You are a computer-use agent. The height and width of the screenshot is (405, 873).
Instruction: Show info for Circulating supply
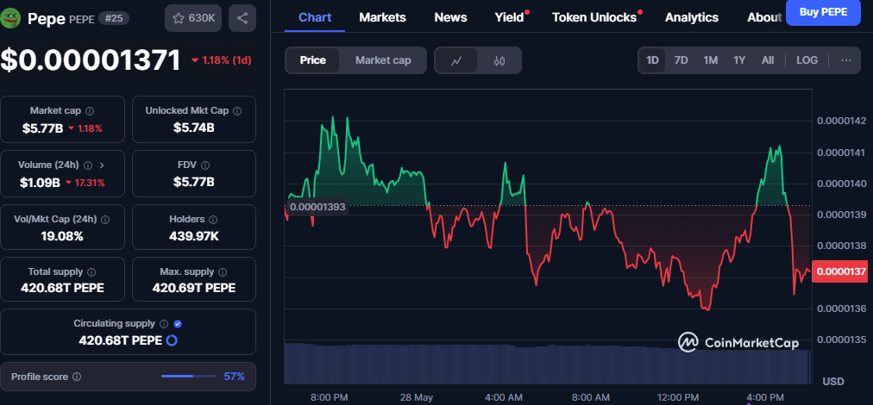(x=164, y=324)
